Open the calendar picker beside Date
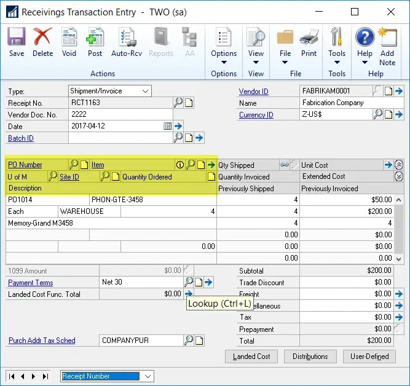The width and height of the screenshot is (410, 386). [x=167, y=126]
